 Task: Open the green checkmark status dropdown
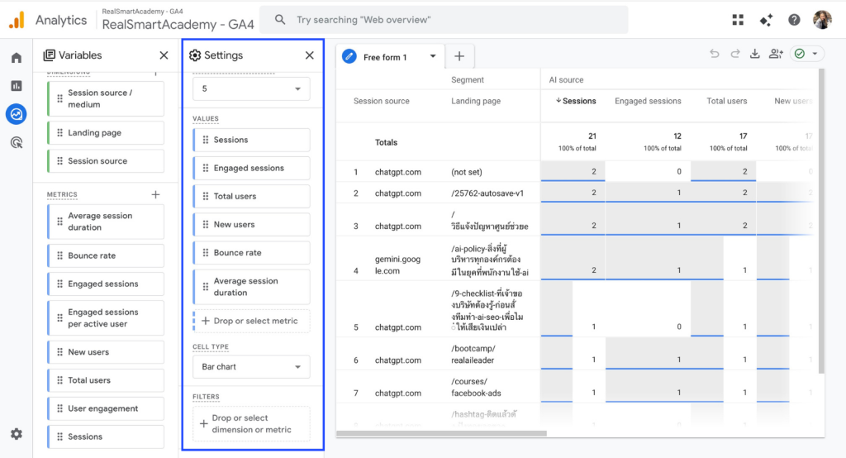click(806, 54)
